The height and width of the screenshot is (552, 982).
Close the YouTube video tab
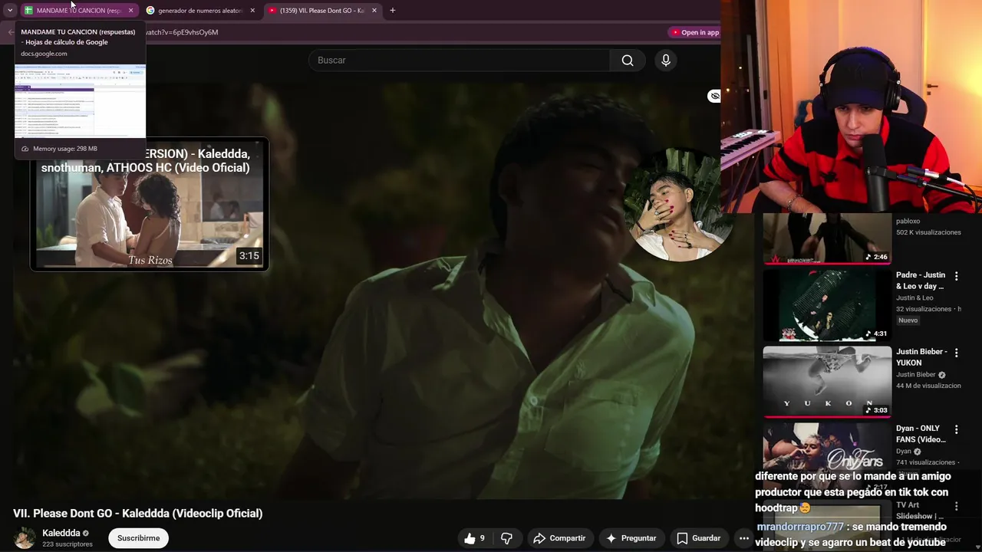coord(374,11)
